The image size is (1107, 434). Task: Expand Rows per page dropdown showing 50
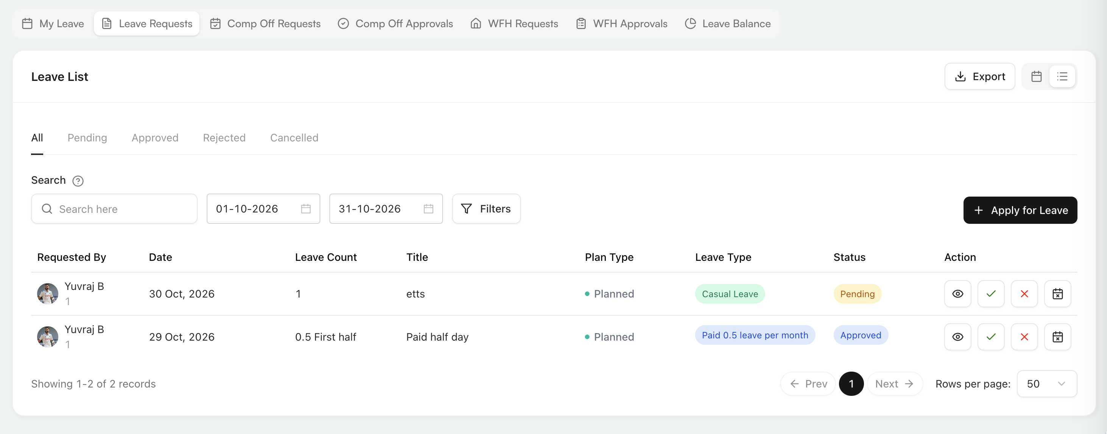point(1046,383)
